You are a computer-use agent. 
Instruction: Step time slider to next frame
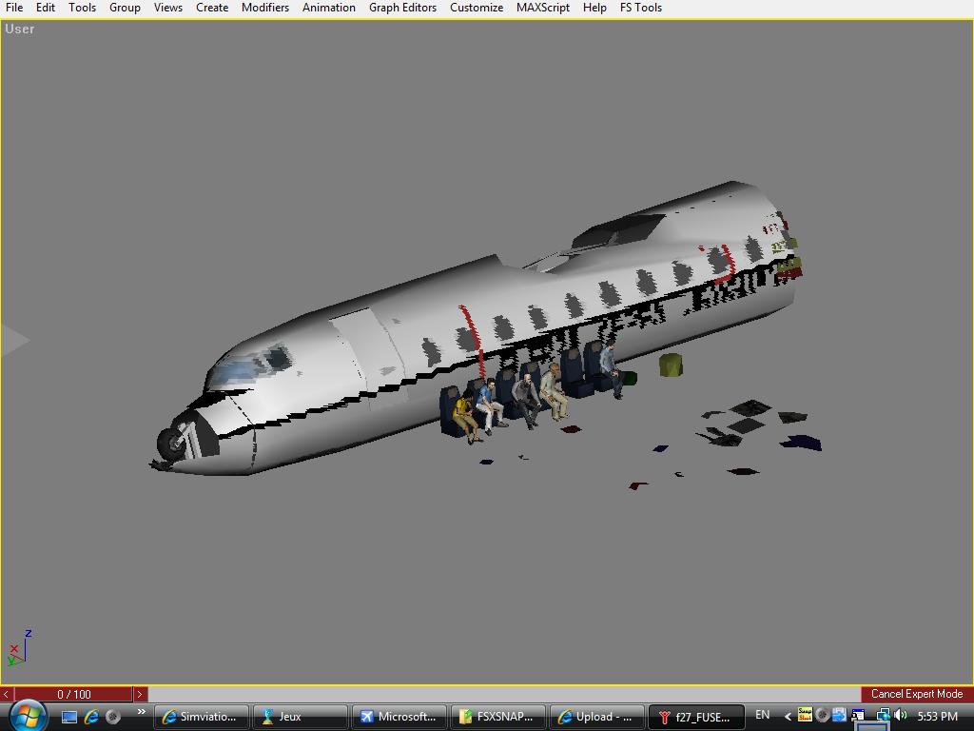point(140,695)
